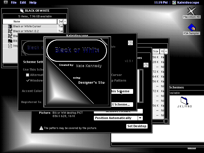
Task: Click the scrollbar of the scheme list in Kaleidoscope
Action: click(141, 86)
